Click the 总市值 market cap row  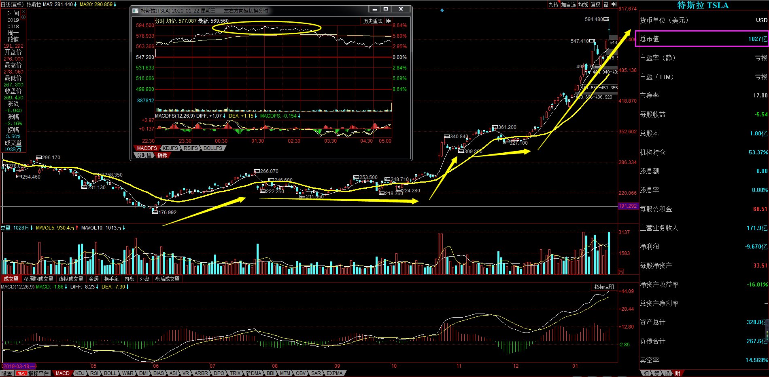pos(703,39)
